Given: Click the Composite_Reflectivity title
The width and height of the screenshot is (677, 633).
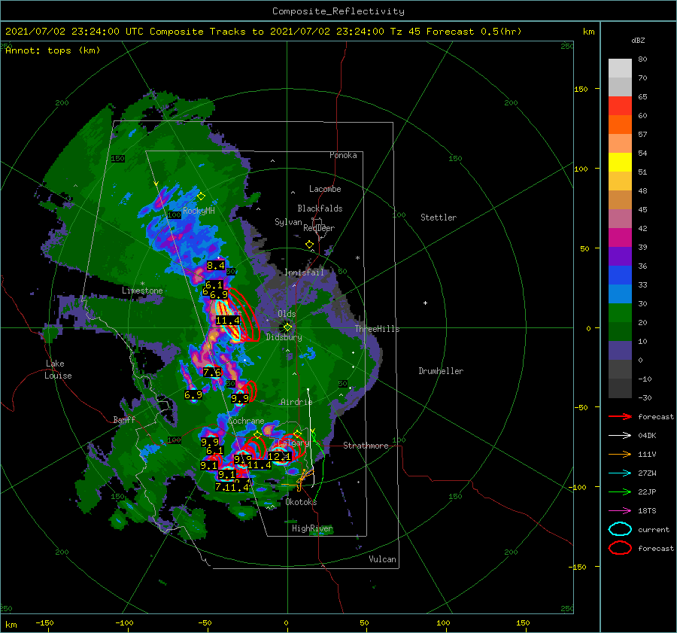Looking at the screenshot, I should pos(338,11).
